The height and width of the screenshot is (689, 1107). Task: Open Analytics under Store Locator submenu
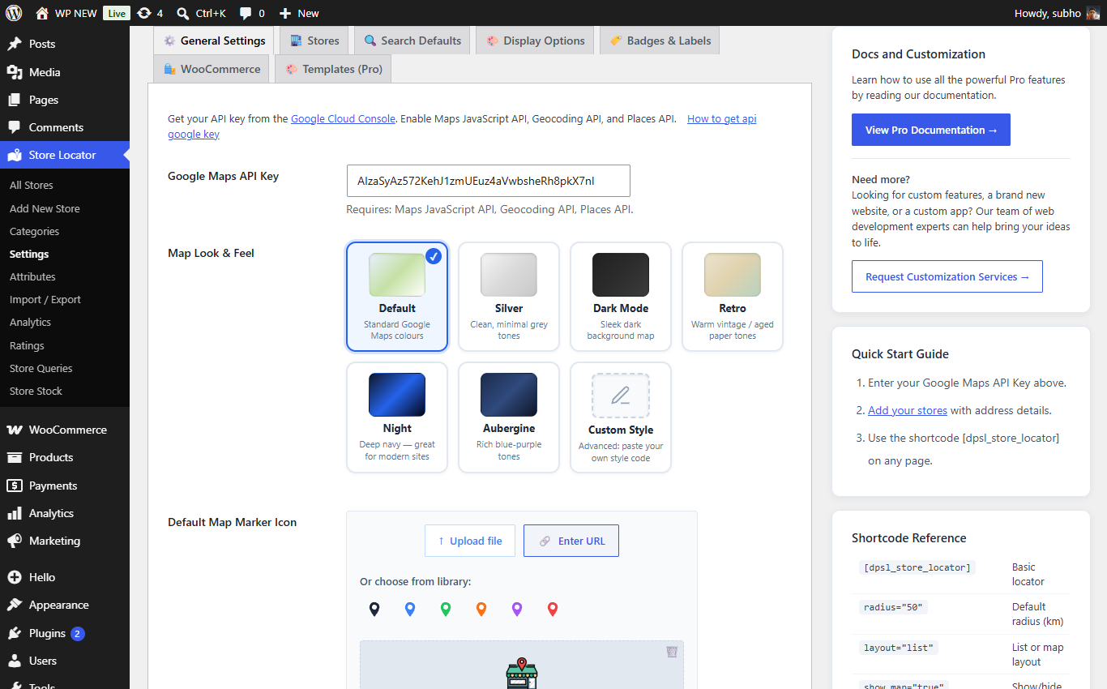click(x=30, y=322)
